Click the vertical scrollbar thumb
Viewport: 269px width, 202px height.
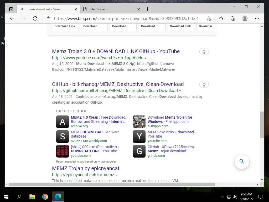[262, 125]
